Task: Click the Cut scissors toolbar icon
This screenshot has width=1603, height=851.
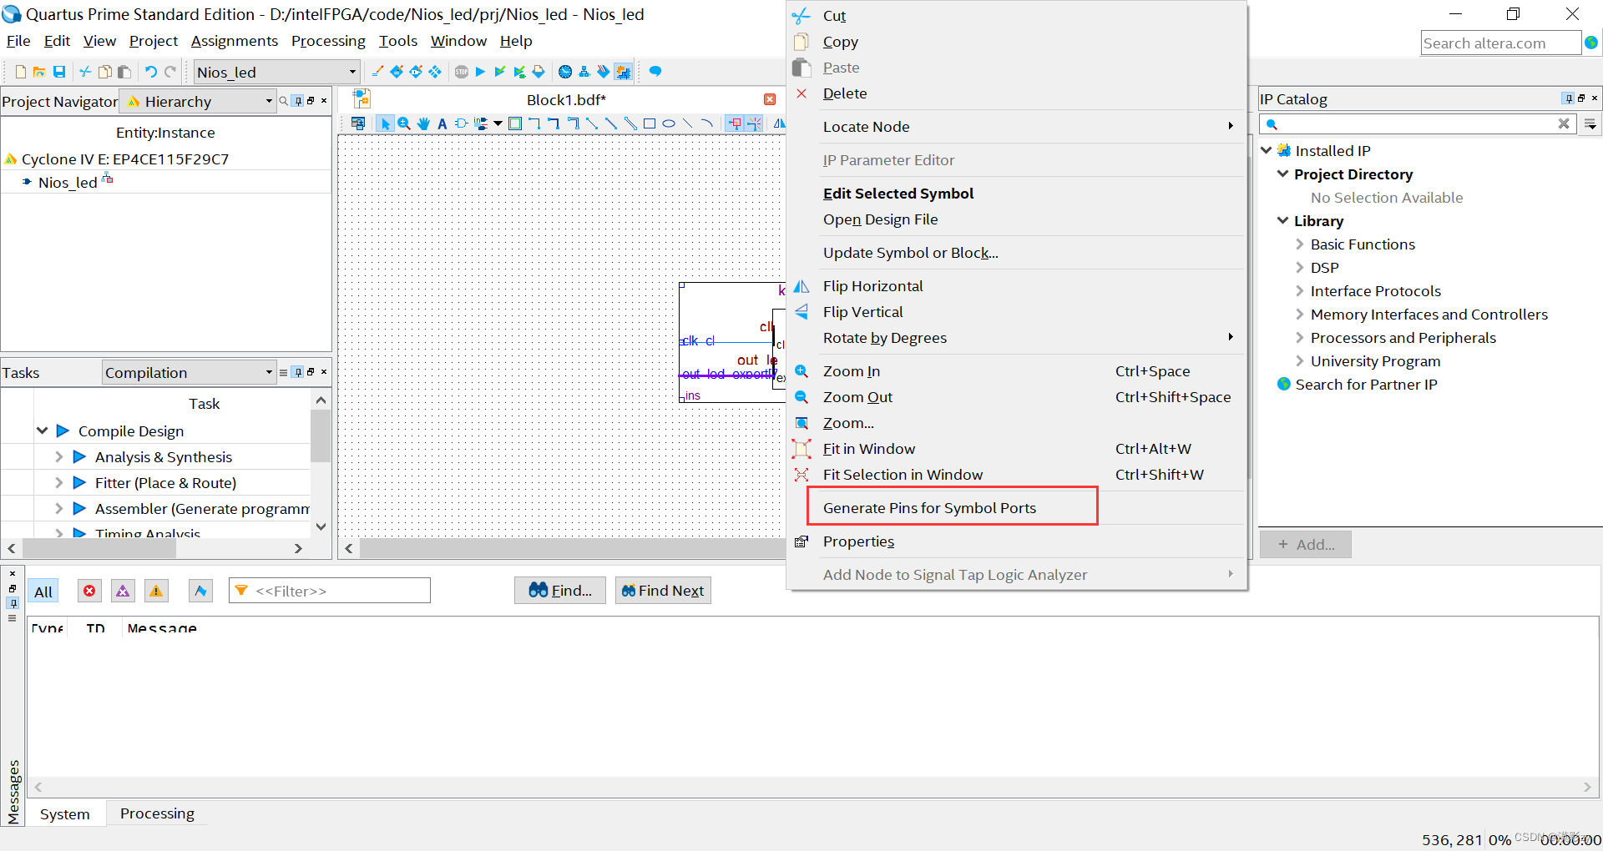Action: click(x=85, y=72)
